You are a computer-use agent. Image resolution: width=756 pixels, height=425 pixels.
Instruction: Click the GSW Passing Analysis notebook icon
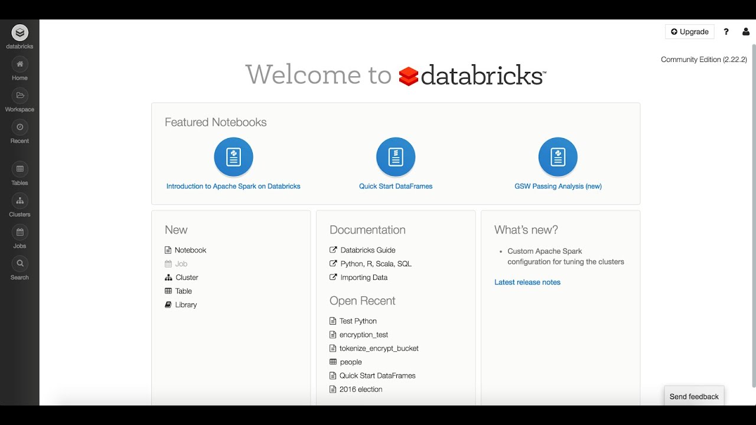click(558, 157)
